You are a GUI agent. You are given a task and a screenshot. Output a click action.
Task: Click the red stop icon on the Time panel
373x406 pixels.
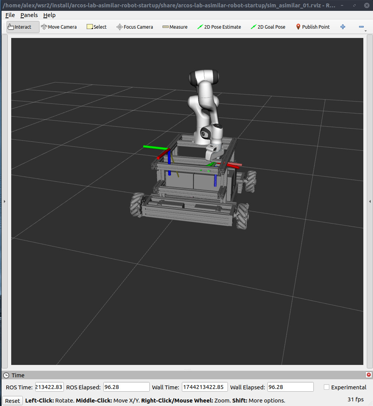tap(368, 375)
